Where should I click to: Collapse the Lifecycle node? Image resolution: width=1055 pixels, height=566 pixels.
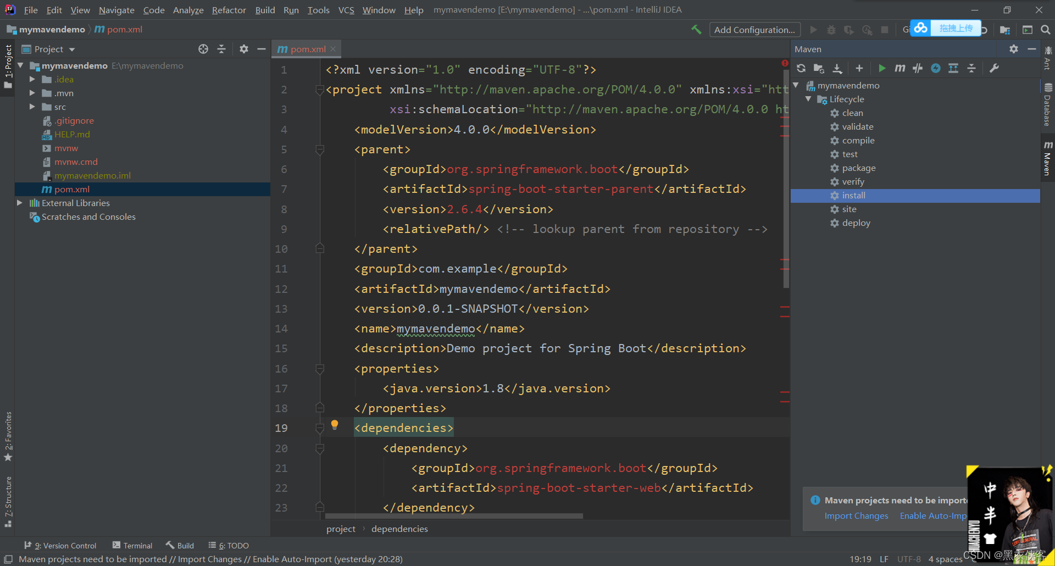808,99
